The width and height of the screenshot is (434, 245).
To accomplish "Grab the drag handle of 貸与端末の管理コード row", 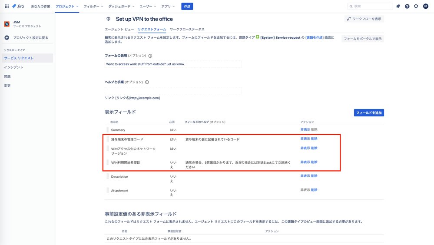I will (108, 139).
